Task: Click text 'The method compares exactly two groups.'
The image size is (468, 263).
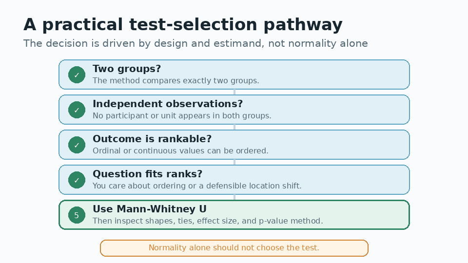Action: [x=176, y=81]
